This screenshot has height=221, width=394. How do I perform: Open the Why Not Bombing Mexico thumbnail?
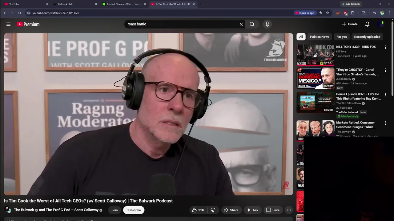click(x=315, y=78)
